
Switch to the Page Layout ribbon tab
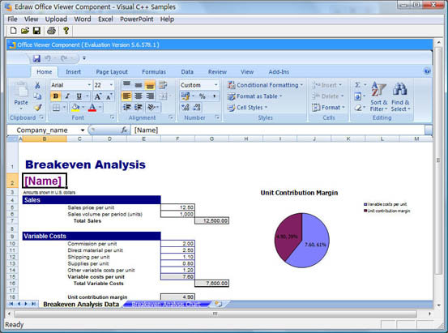112,72
